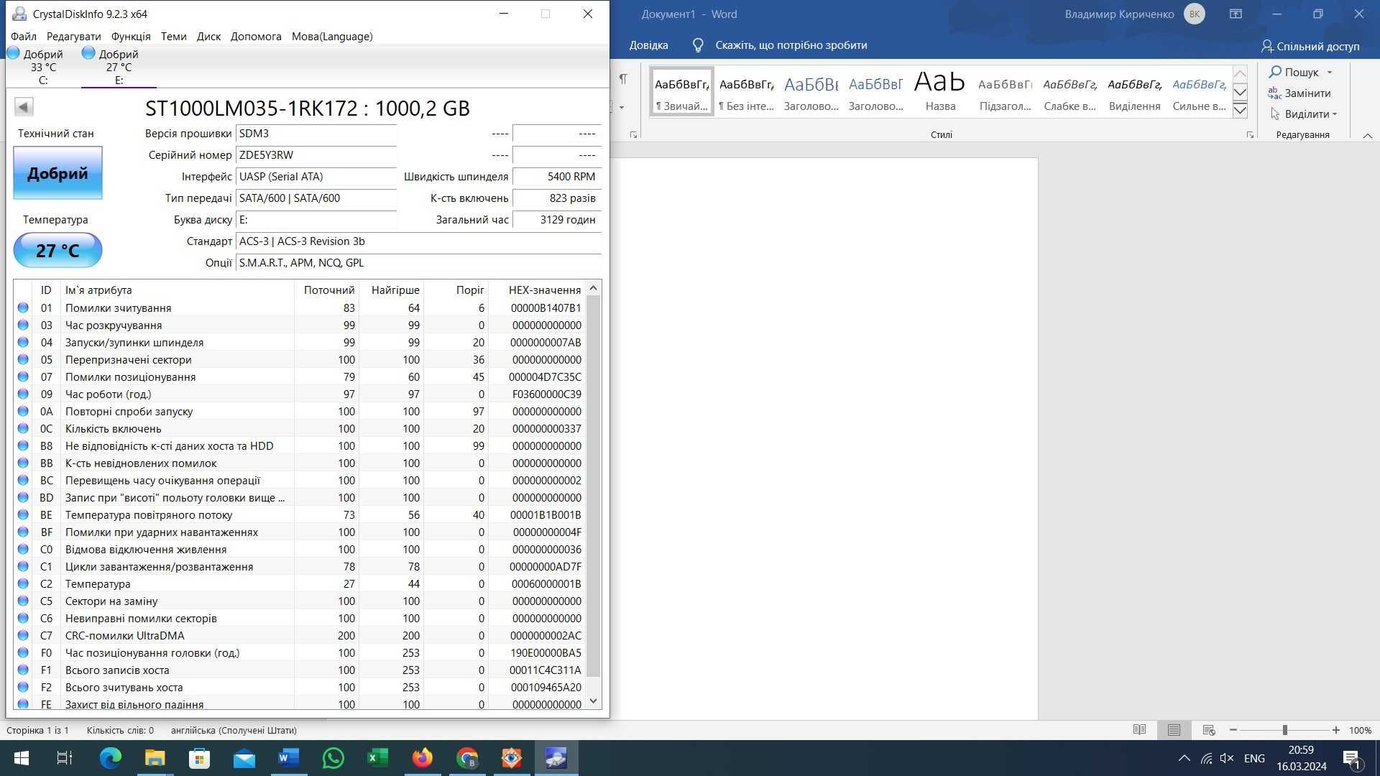Open Firefox from the taskbar

[x=423, y=758]
